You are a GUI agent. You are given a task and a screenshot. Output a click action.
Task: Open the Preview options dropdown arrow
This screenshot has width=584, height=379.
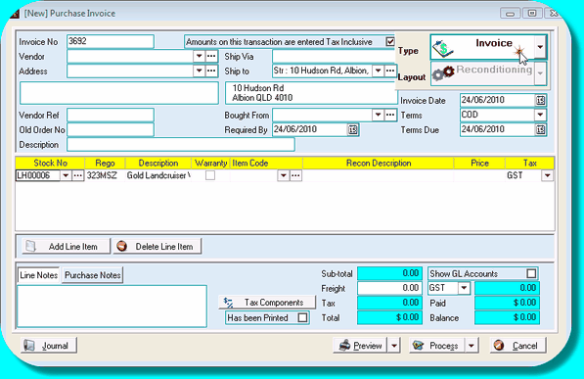tap(394, 346)
